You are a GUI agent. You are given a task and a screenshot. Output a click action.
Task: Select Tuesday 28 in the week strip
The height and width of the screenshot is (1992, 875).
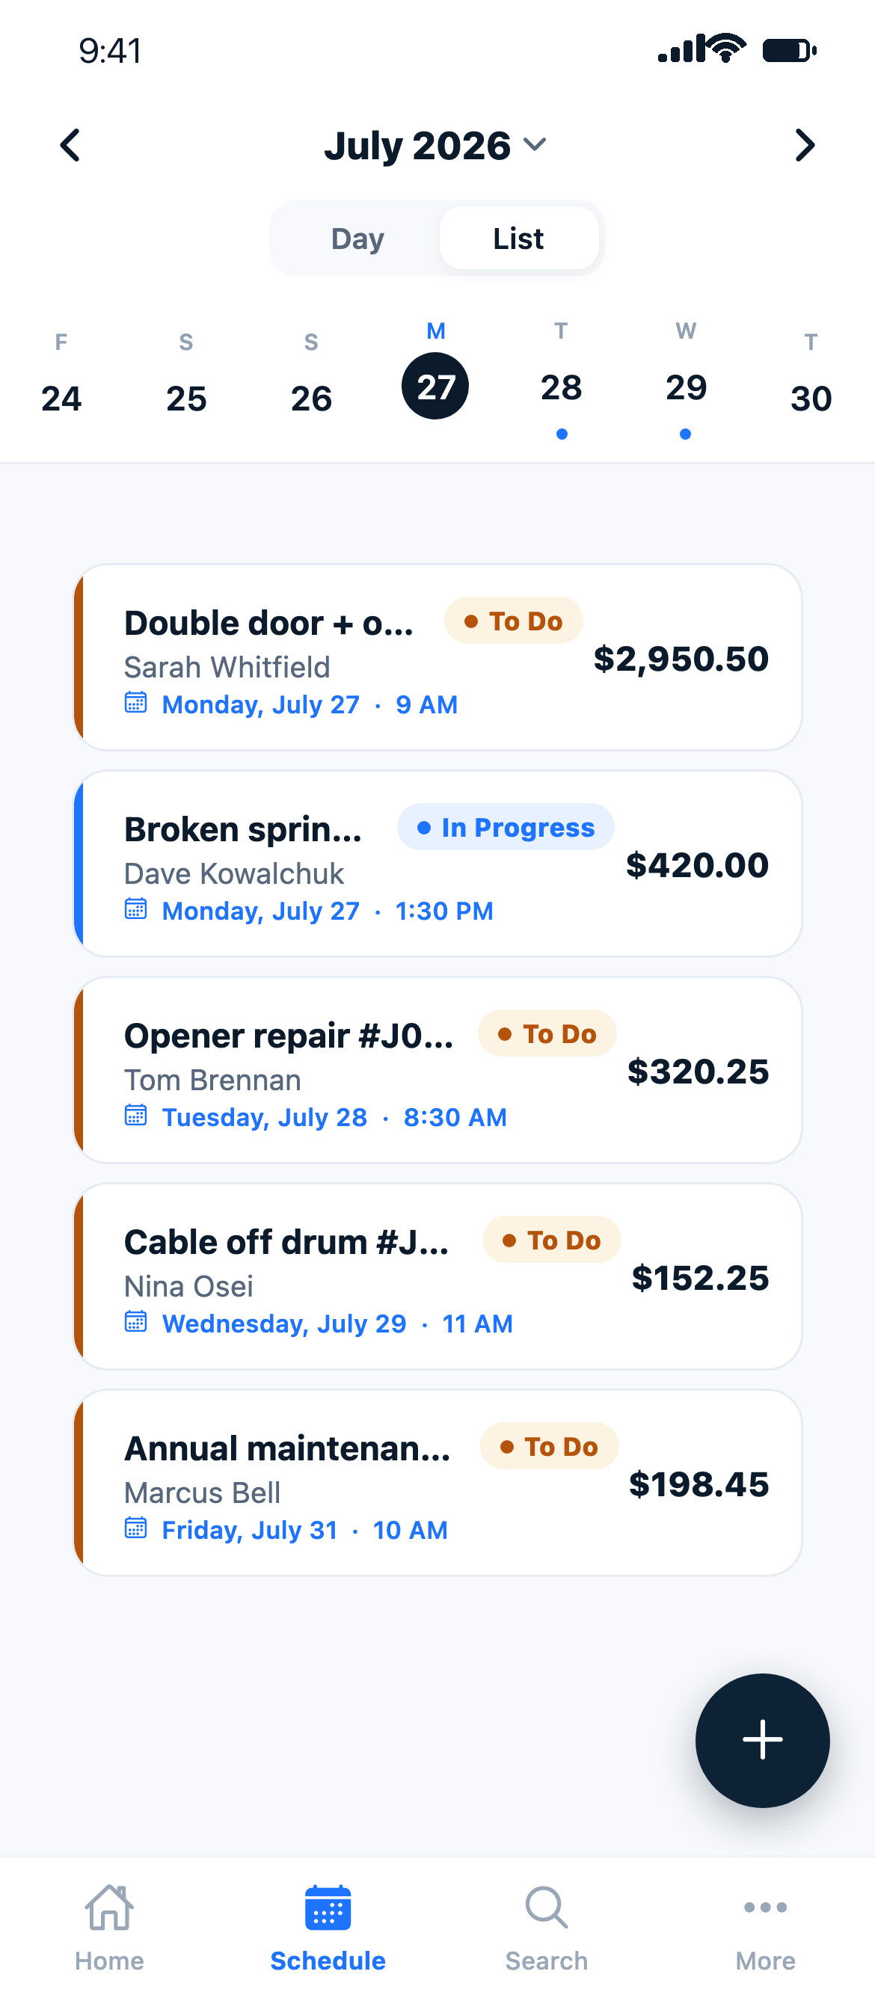561,387
